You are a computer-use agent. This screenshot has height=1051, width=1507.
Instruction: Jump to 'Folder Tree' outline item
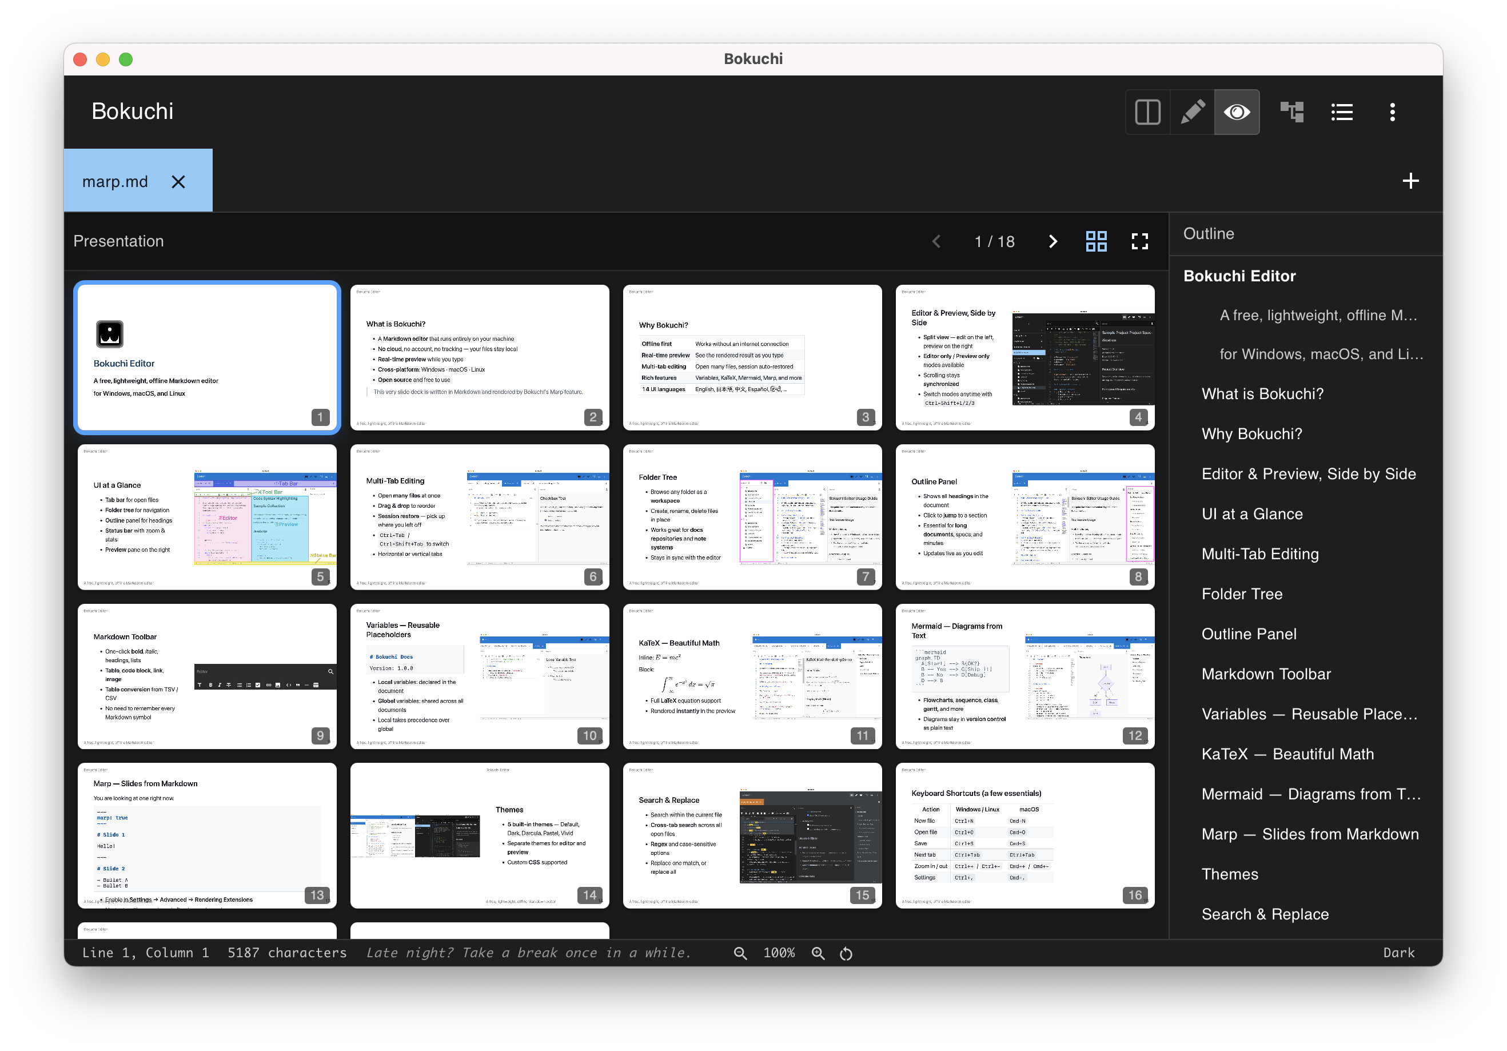click(x=1242, y=594)
